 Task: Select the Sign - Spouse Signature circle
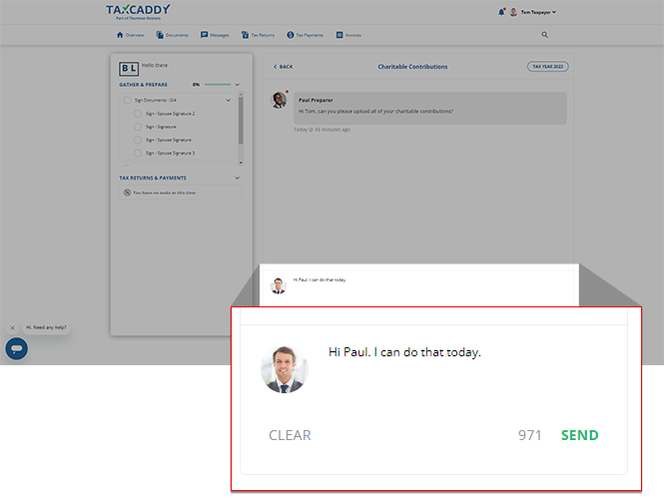pos(138,140)
